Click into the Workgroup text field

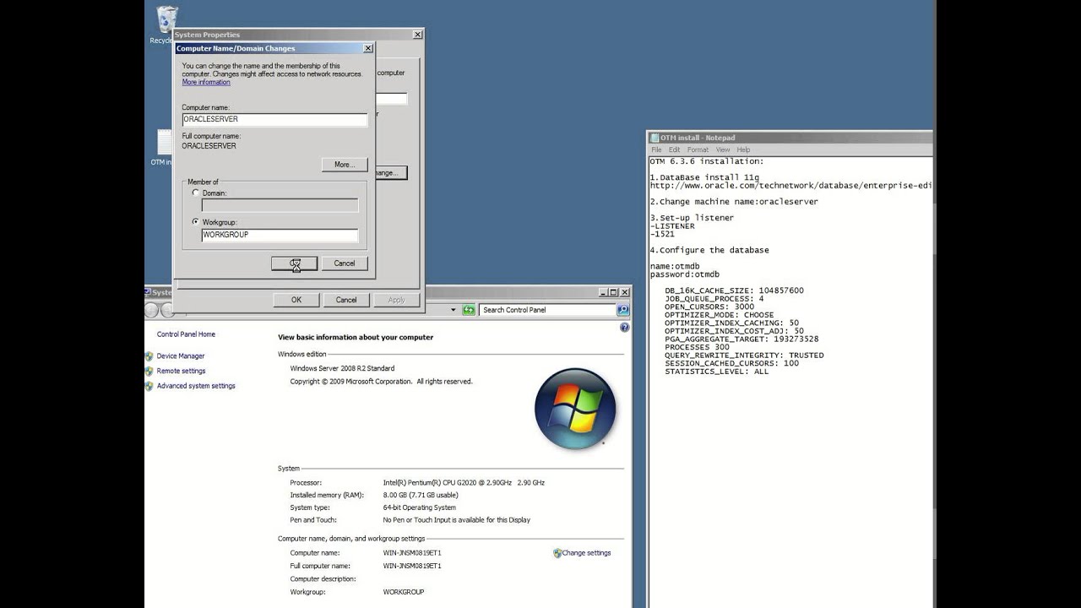pyautogui.click(x=280, y=236)
